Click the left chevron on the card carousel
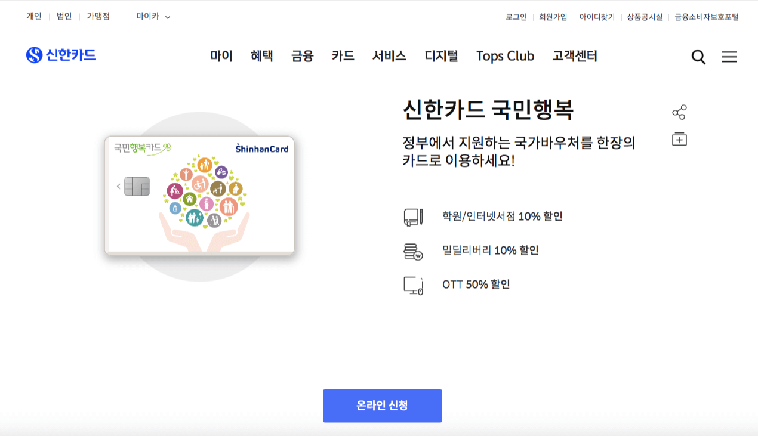 pyautogui.click(x=117, y=187)
